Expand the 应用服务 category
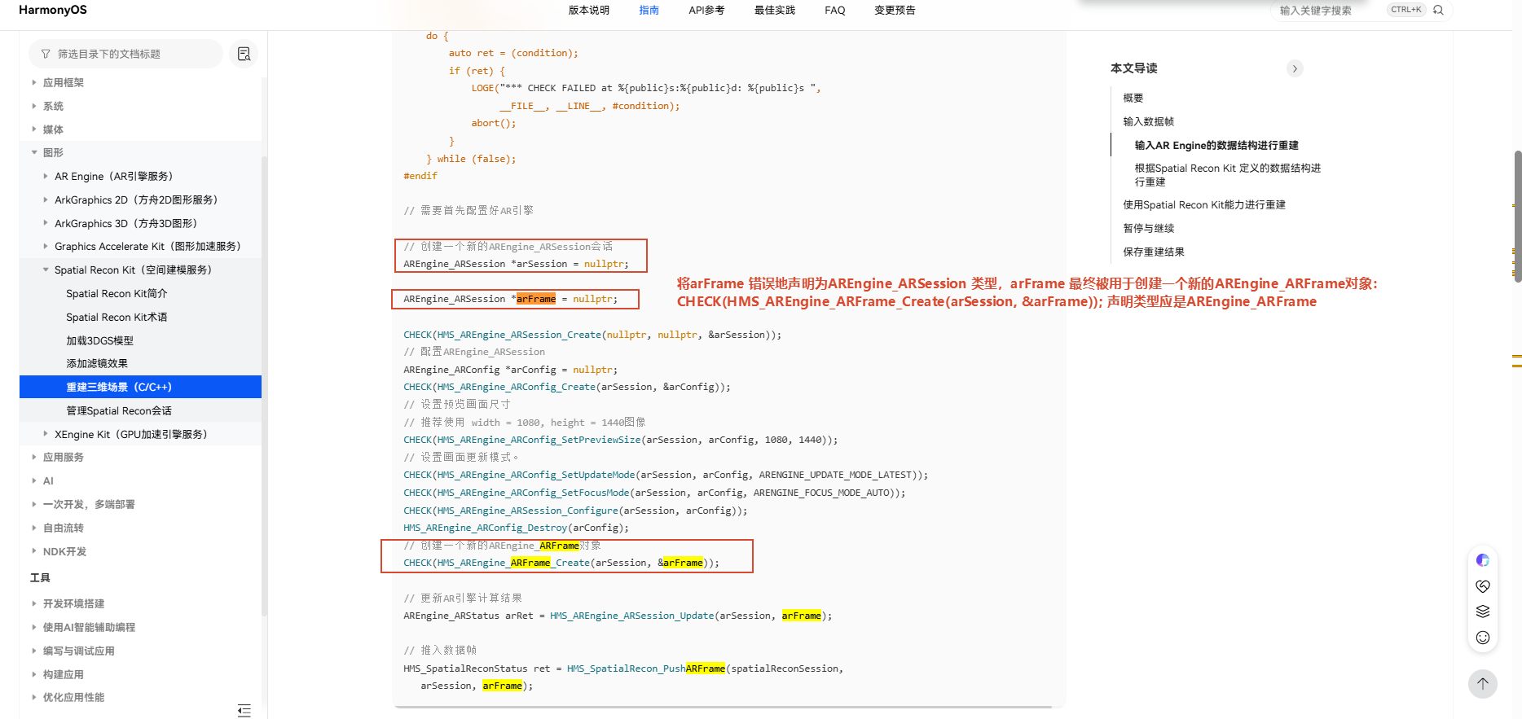This screenshot has height=719, width=1522. coord(34,457)
